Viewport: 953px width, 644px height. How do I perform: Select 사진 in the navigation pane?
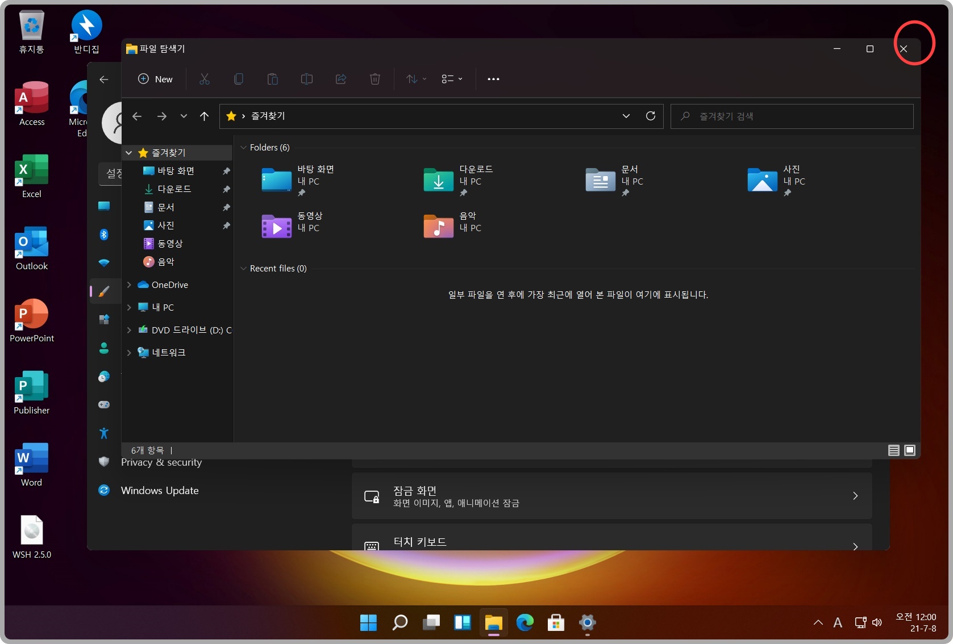pos(165,225)
